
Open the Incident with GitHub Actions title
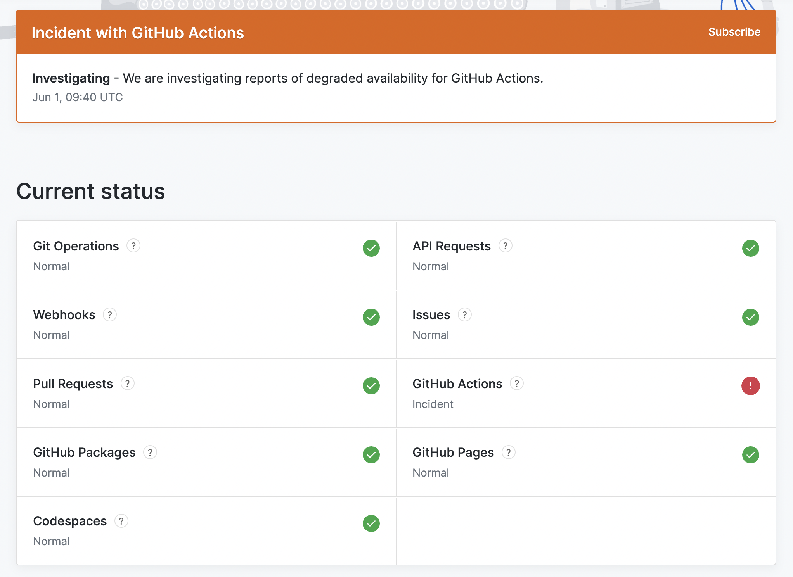click(138, 33)
